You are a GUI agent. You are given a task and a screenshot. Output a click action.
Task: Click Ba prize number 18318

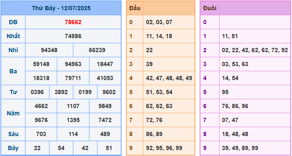41,78
